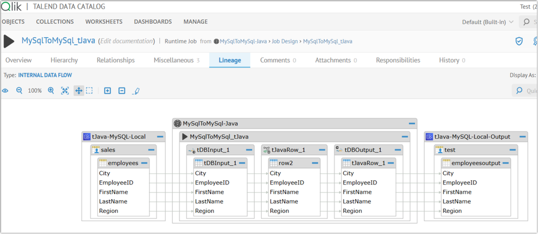538x234 pixels.
Task: Switch to the Relationships tab
Action: pyautogui.click(x=116, y=60)
